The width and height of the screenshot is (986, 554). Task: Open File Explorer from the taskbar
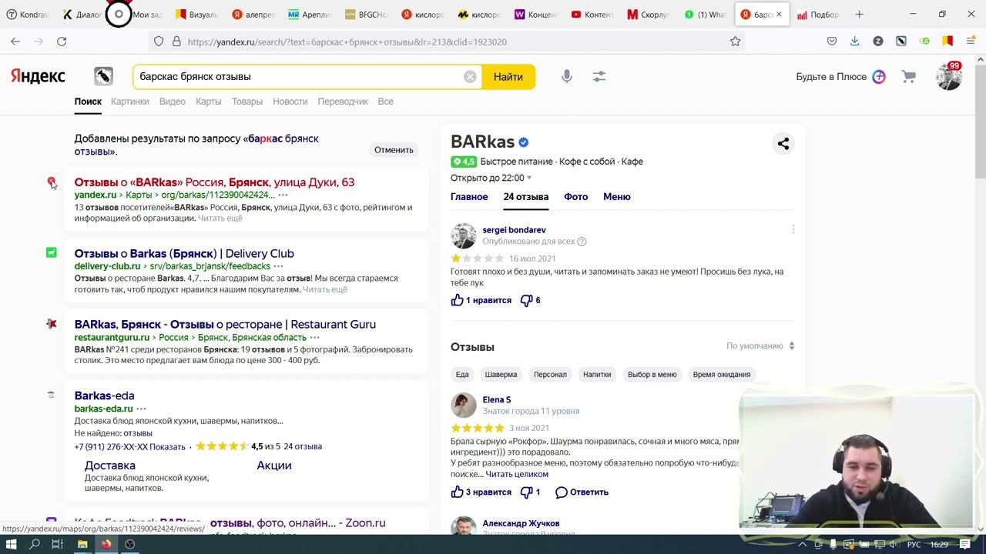(x=82, y=544)
